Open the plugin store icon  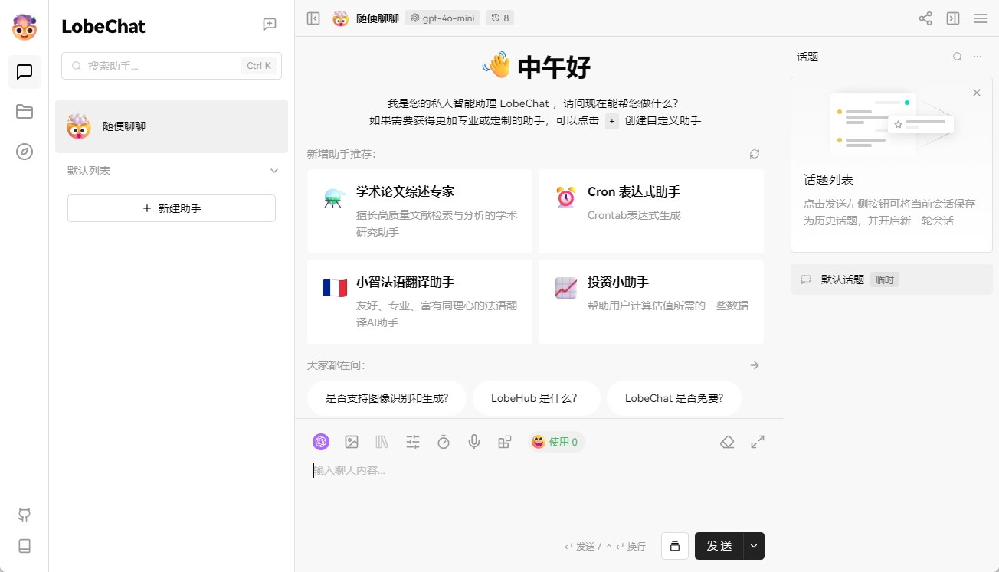click(505, 442)
